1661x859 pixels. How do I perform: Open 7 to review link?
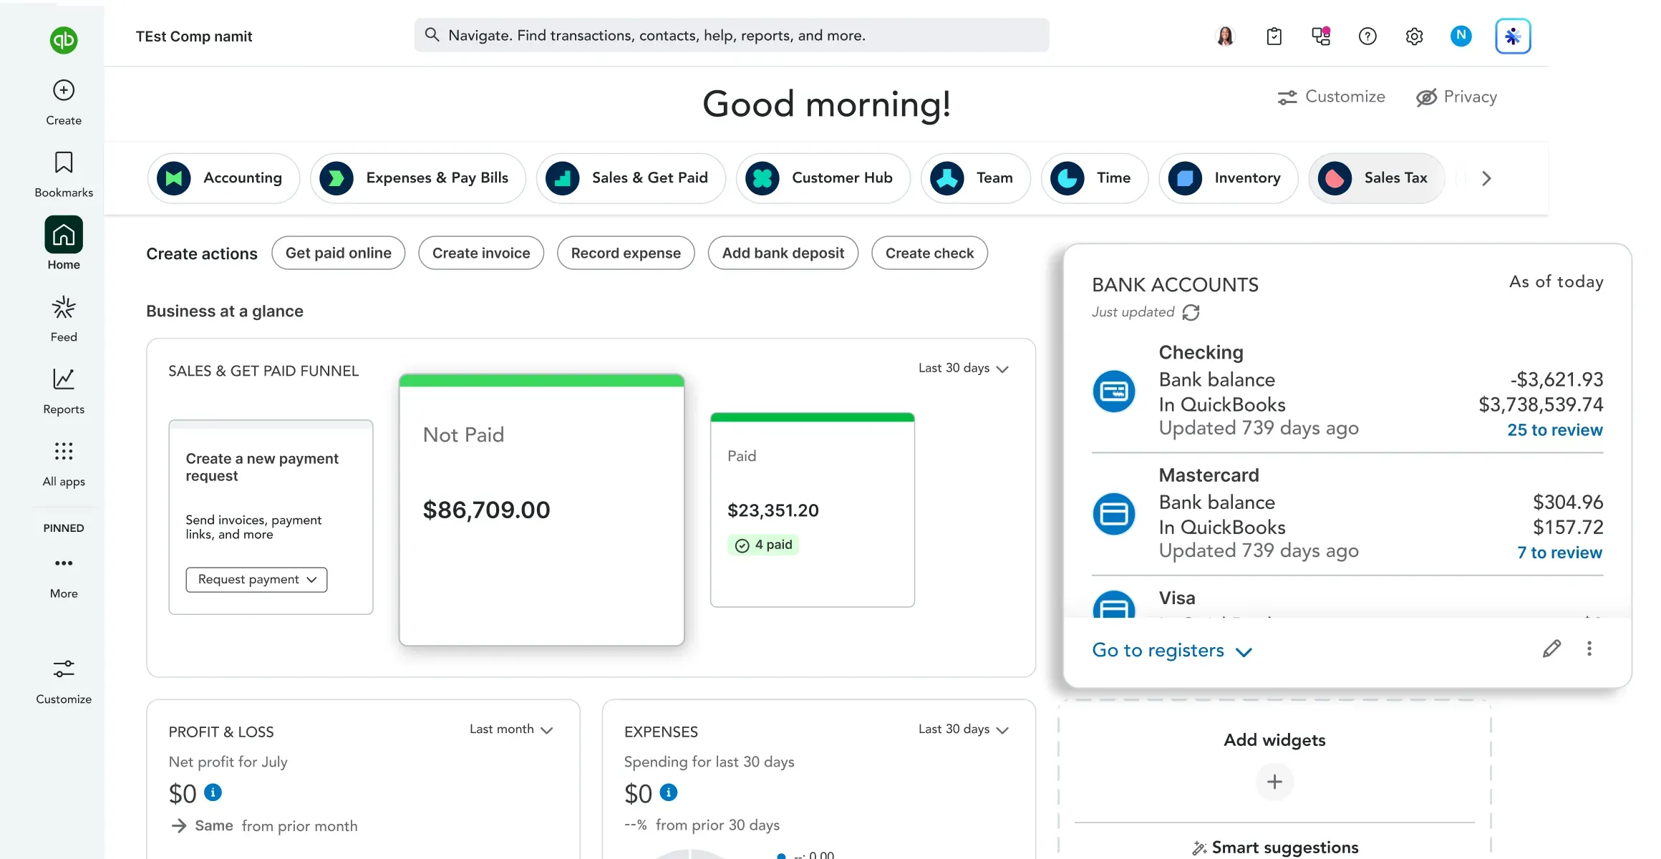pos(1560,553)
